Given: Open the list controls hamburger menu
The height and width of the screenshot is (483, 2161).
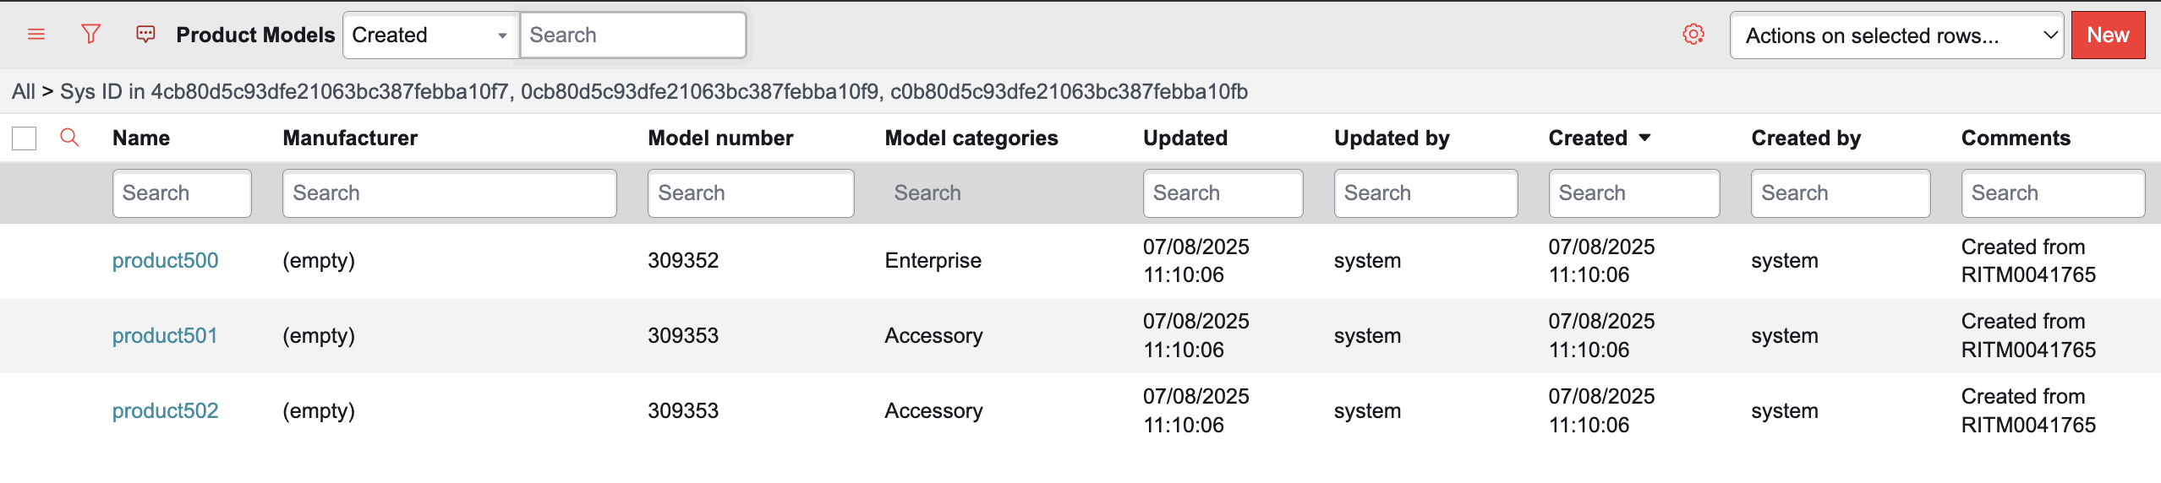Looking at the screenshot, I should [36, 35].
